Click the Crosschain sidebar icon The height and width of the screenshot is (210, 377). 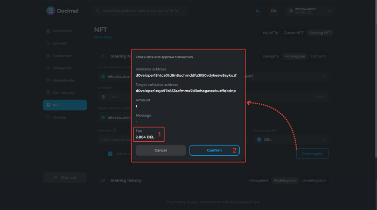(48, 55)
